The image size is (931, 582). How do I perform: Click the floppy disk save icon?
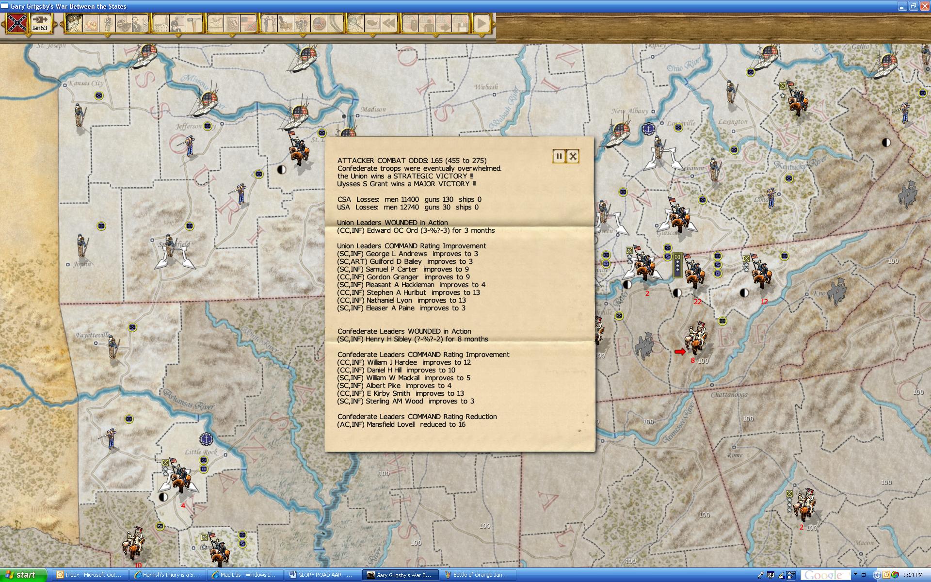[460, 23]
